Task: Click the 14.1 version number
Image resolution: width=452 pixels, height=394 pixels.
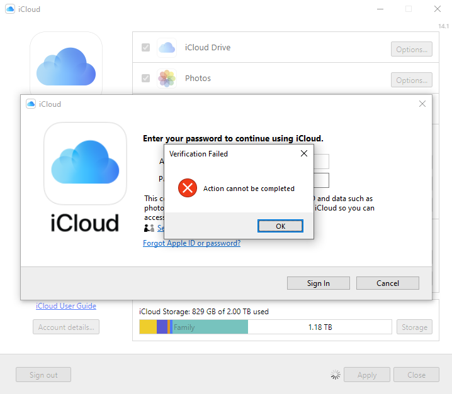Action: [443, 26]
